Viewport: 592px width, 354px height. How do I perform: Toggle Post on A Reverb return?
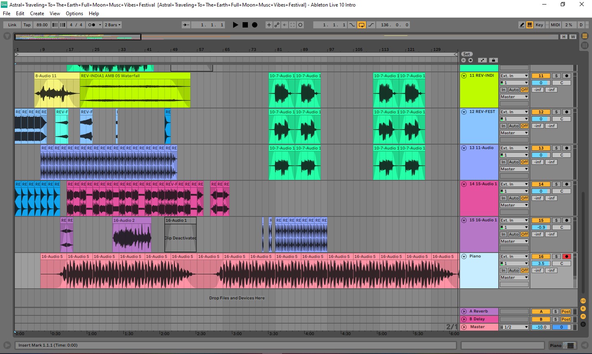click(566, 312)
